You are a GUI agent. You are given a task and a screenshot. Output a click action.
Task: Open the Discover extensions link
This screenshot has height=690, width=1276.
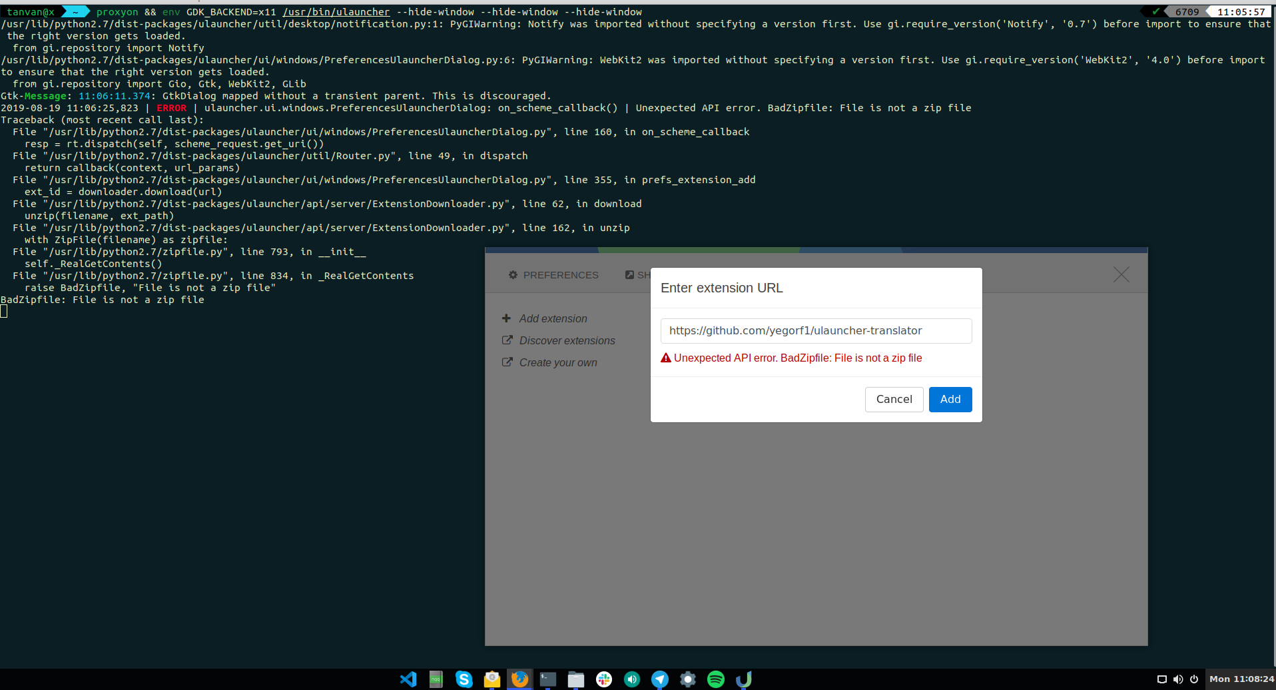pyautogui.click(x=567, y=340)
